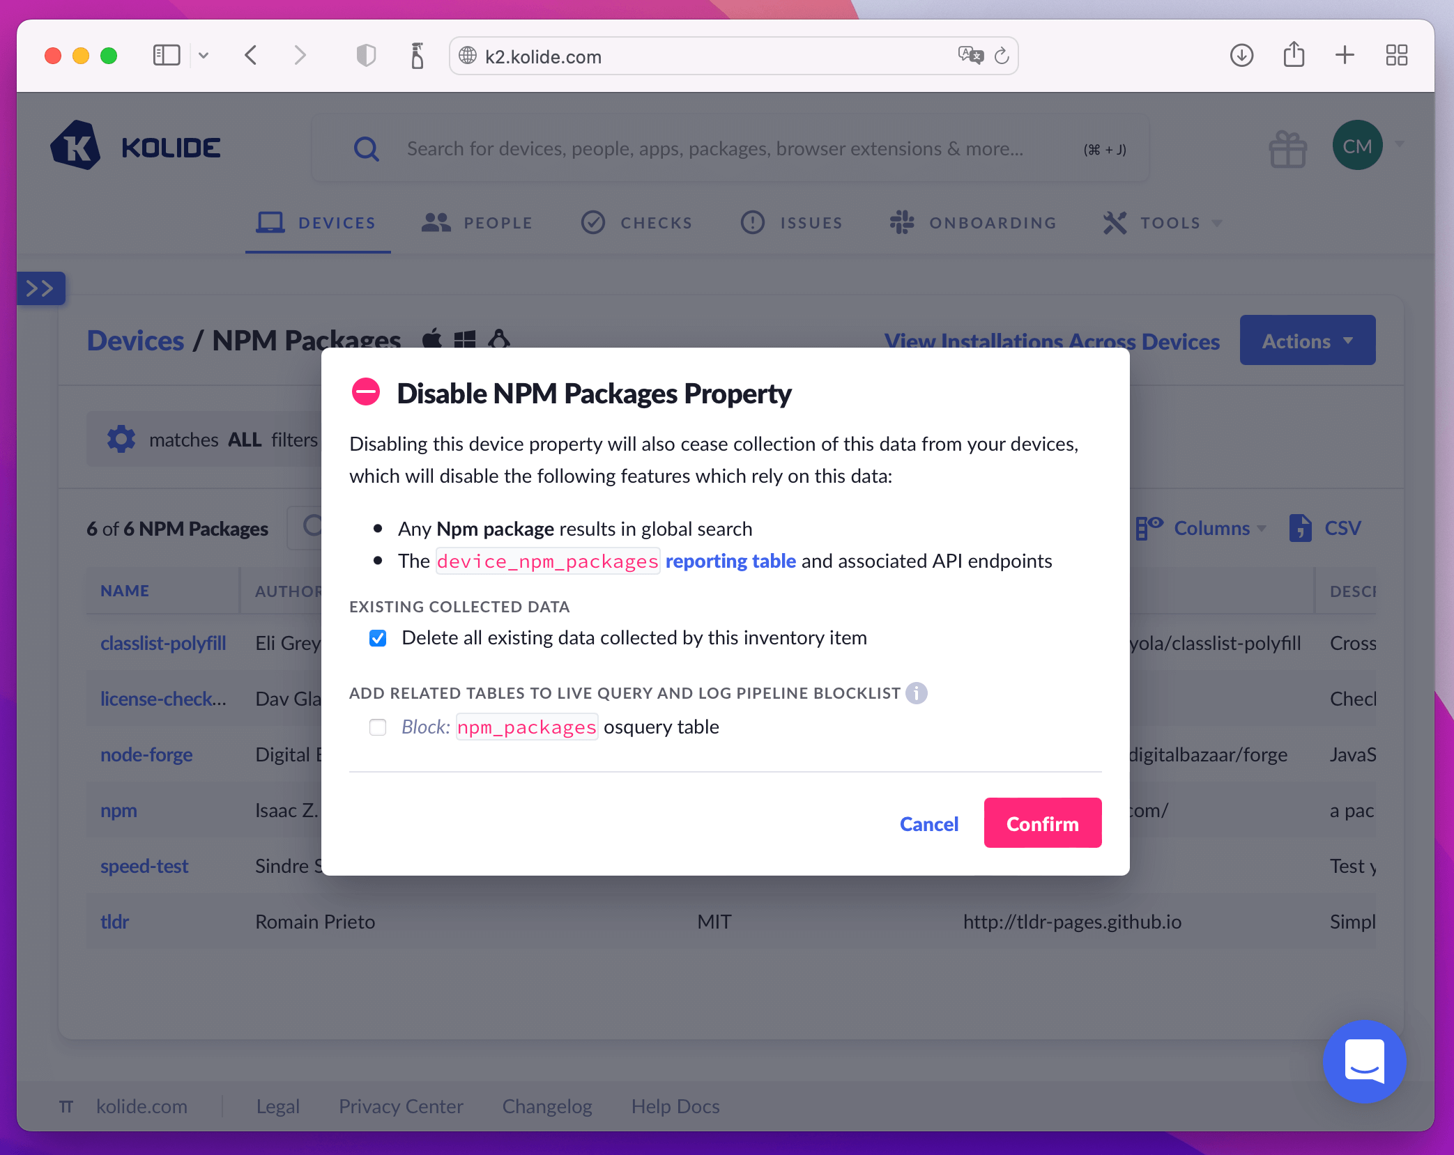
Task: Open the Actions dropdown
Action: click(x=1307, y=341)
